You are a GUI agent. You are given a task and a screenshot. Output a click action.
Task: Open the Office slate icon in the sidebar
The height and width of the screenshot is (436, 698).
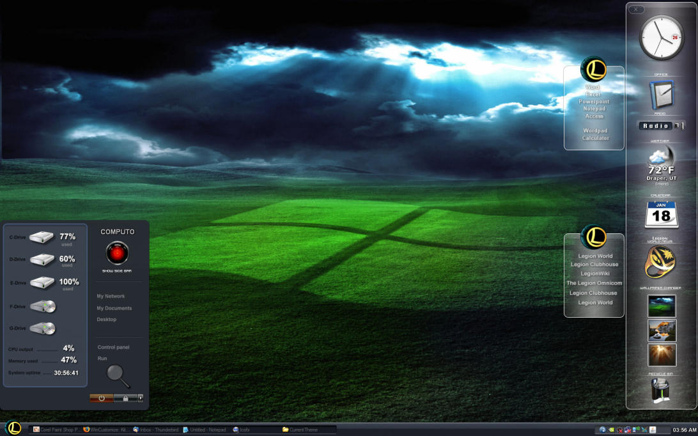click(661, 95)
